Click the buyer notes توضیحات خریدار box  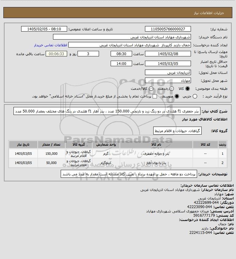tap(129, 174)
